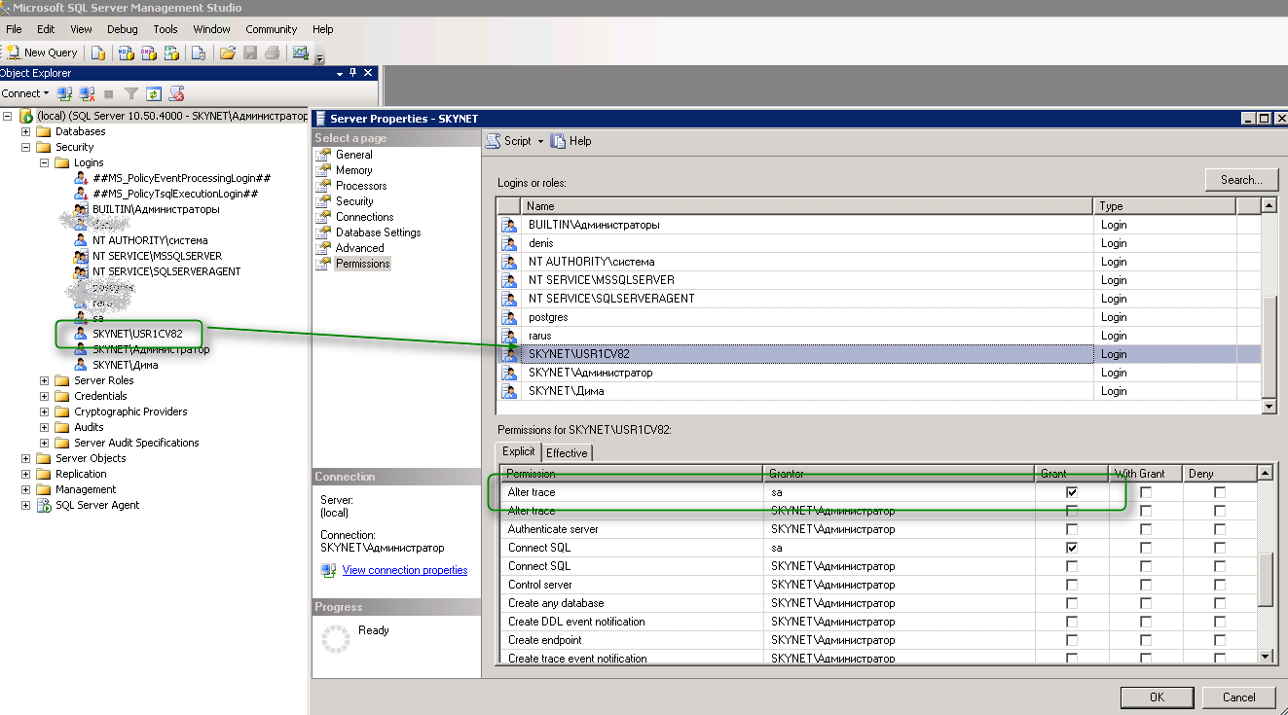Open Memory page in Server Properties
This screenshot has height=715, width=1288.
353,170
